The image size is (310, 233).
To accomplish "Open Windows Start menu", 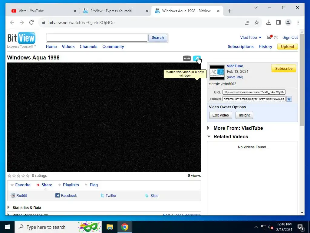I will 7,227.
